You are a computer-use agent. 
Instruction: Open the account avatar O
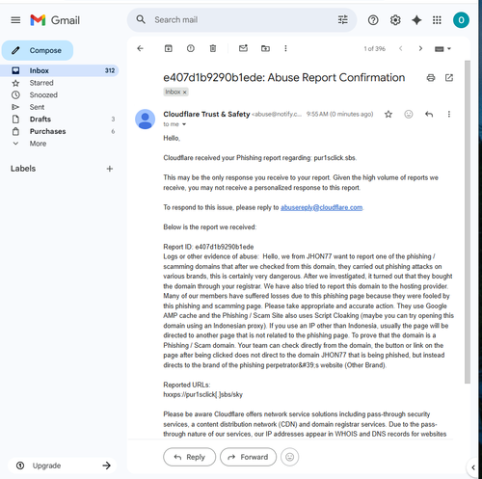tap(461, 20)
